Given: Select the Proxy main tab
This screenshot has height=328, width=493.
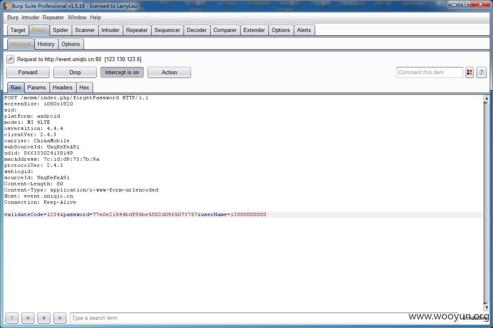Looking at the screenshot, I should [x=39, y=30].
